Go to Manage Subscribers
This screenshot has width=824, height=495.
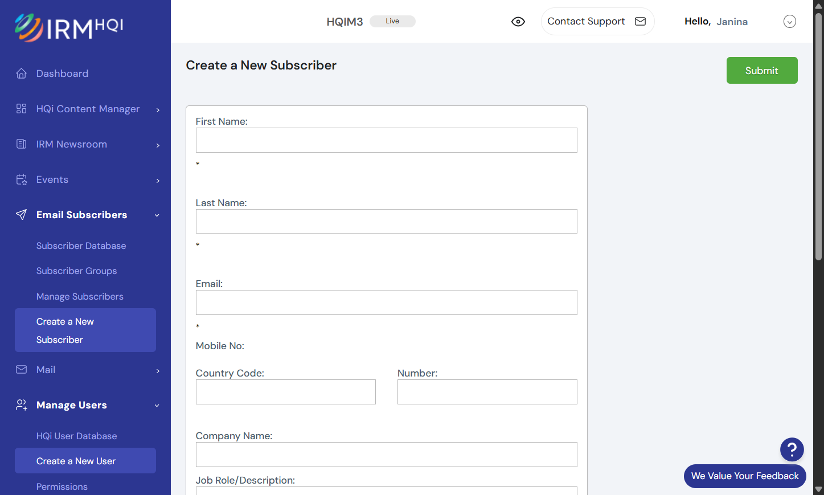[x=80, y=296]
